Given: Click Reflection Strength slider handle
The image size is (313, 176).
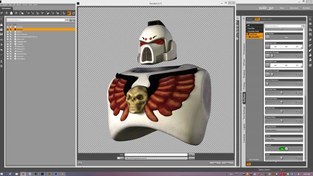Looking at the screenshot, I should [272, 56].
